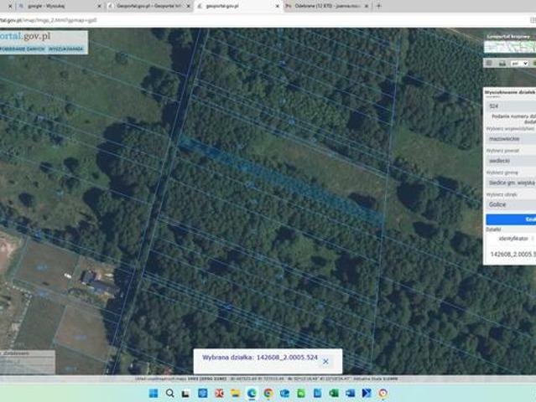
Task: Open the Pobieranie danych menu
Action: [22, 49]
